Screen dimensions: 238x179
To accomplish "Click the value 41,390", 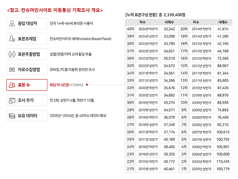I will [223, 36].
